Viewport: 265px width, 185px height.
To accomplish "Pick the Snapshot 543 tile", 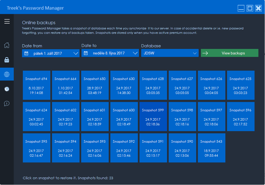I will pyautogui.click(x=212, y=148).
